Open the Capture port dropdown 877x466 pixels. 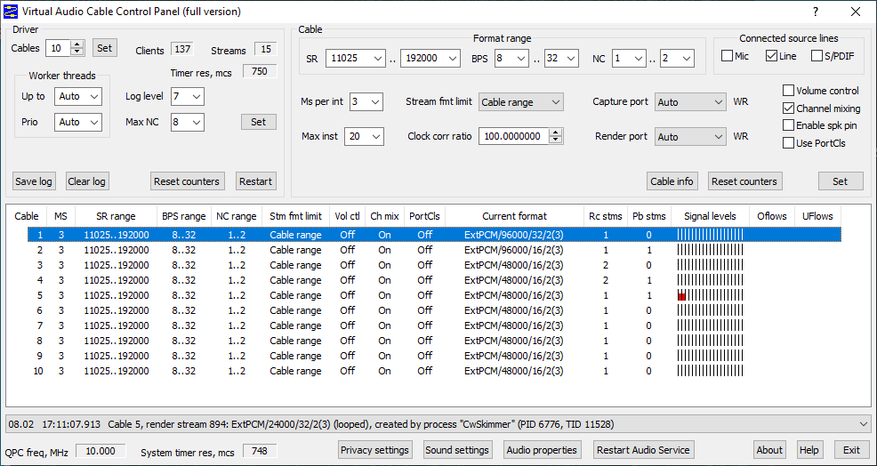click(x=690, y=101)
